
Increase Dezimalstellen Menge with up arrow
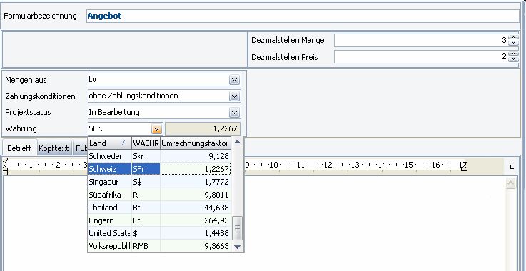point(513,38)
